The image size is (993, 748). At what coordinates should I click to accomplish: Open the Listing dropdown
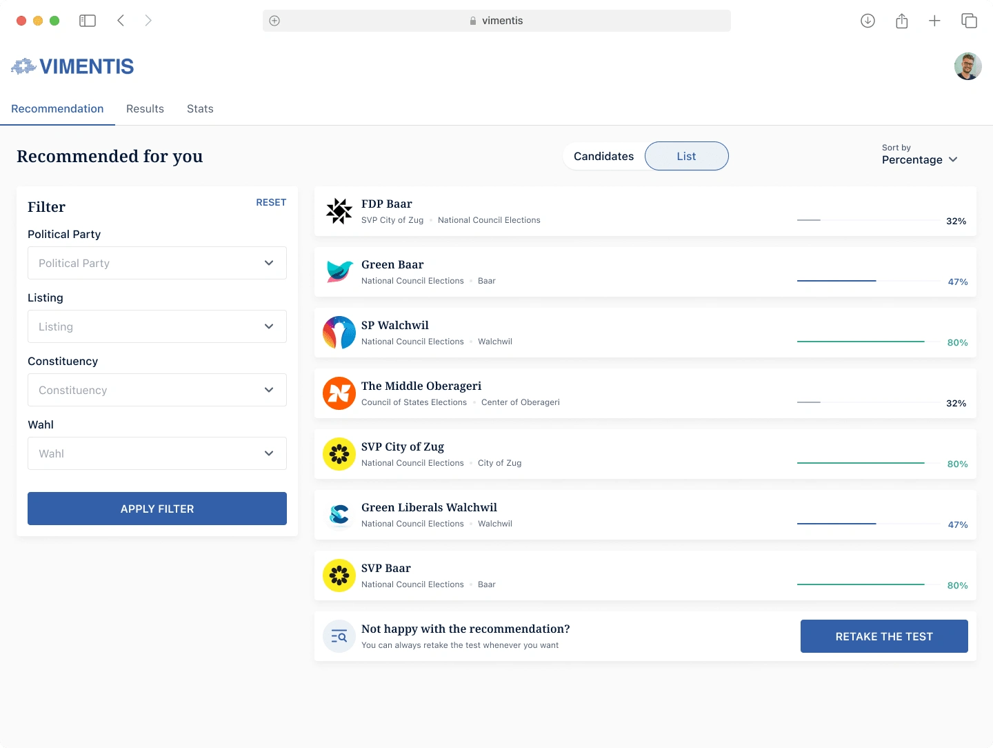[x=157, y=326]
